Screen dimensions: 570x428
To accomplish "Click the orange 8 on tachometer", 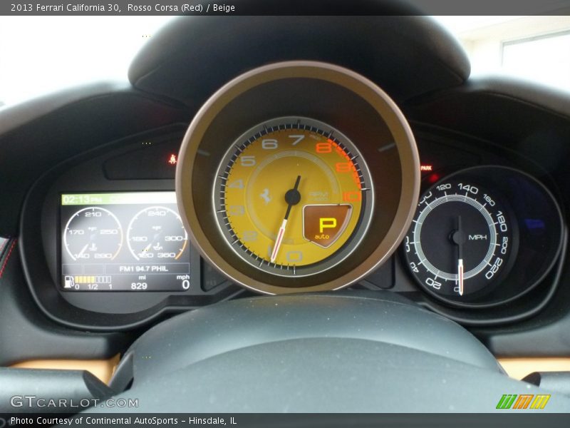I will tap(323, 148).
